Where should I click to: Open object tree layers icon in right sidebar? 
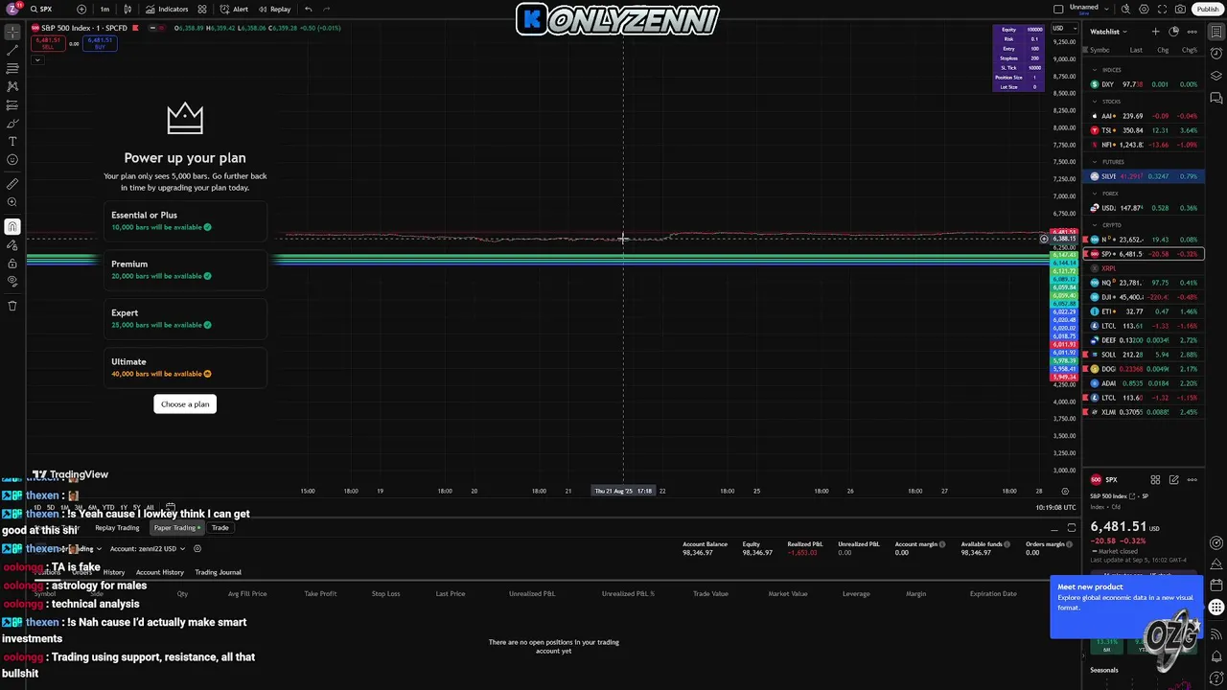pos(1215,76)
